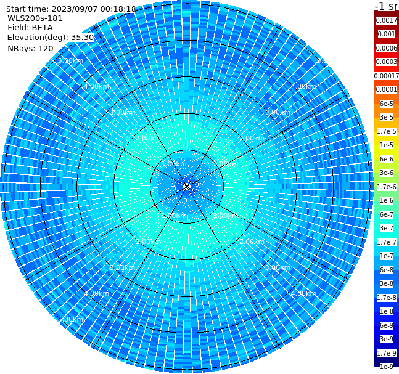399x374 pixels.
Task: Pick the yellow band labeled 1e-5
Action: (x=387, y=145)
